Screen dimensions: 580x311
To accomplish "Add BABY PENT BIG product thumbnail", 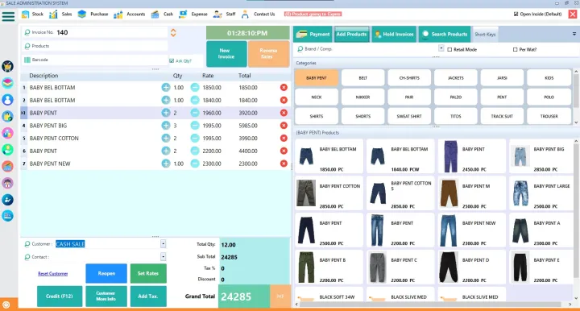I will pyautogui.click(x=520, y=156).
